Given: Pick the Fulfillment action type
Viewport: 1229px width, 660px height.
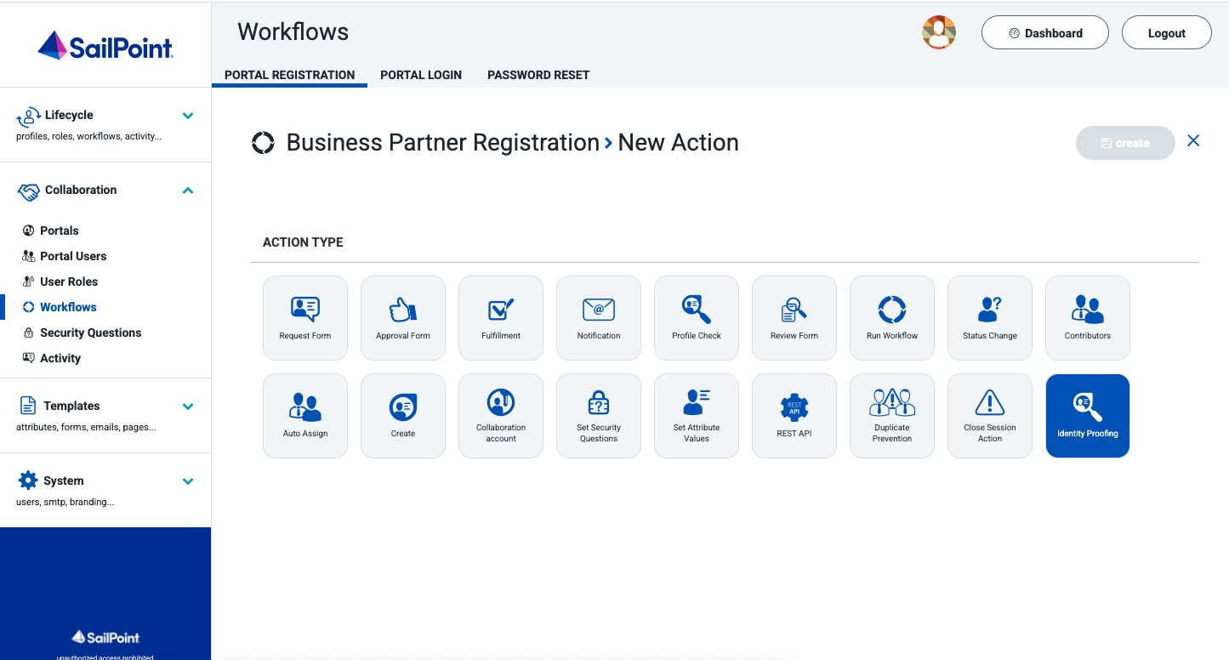Looking at the screenshot, I should (x=501, y=317).
